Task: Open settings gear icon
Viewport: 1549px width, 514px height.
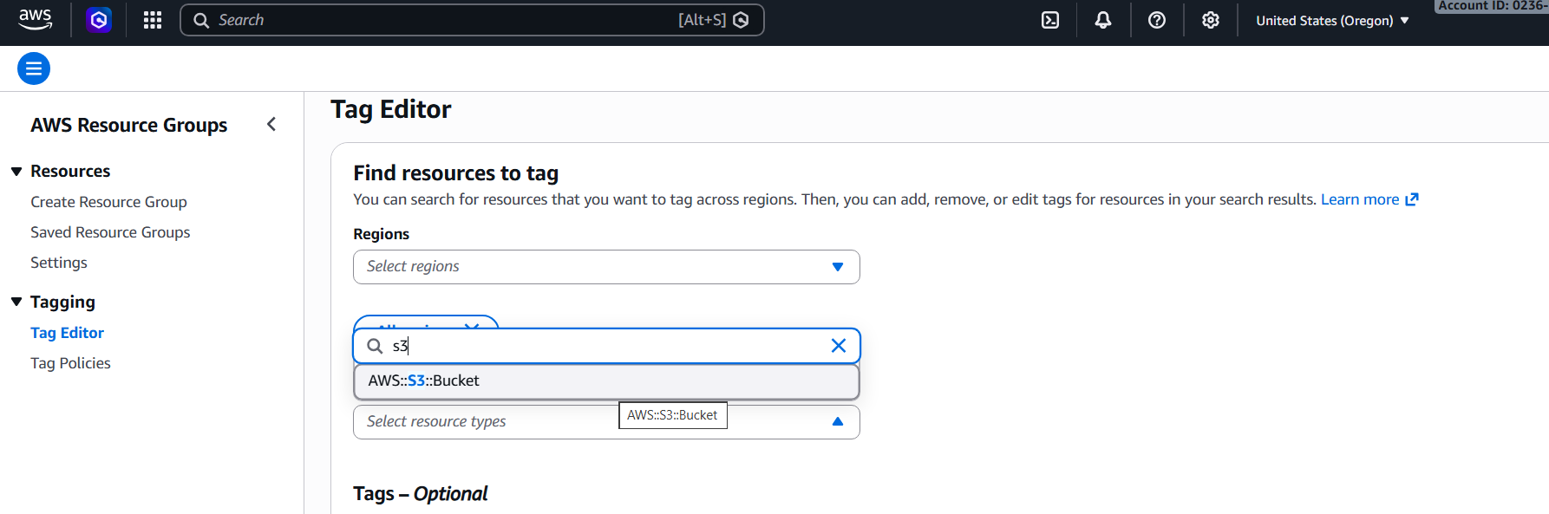Action: coord(1211,20)
